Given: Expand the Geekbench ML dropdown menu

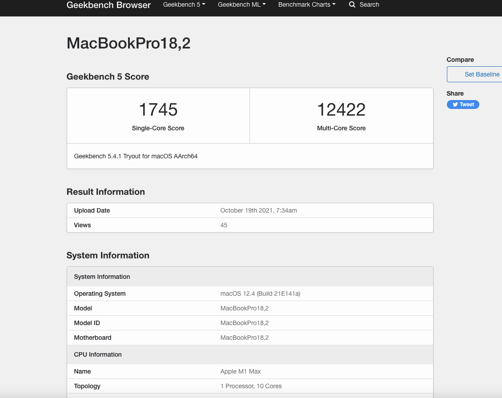Looking at the screenshot, I should coord(242,4).
